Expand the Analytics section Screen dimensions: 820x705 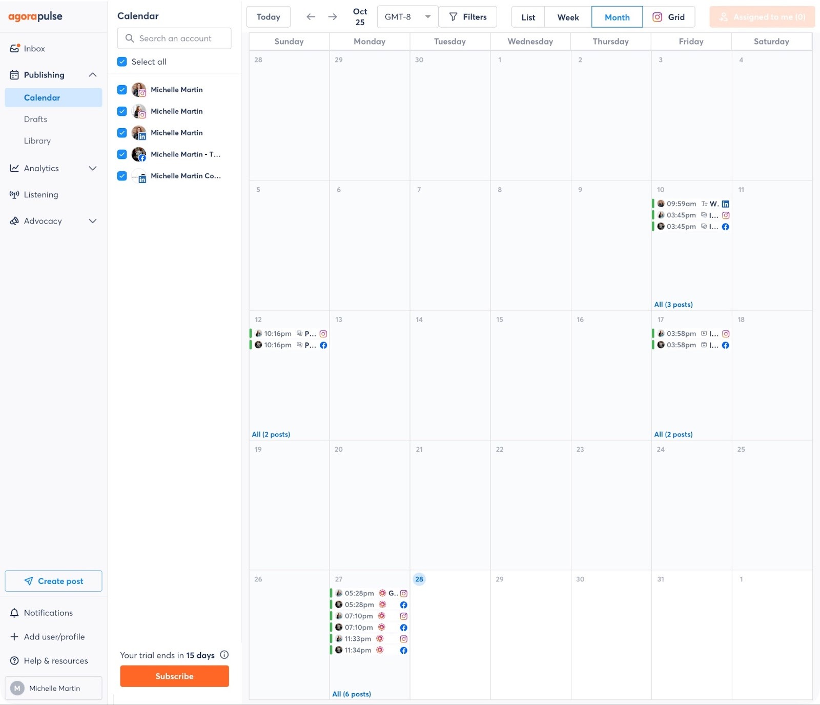coord(93,168)
